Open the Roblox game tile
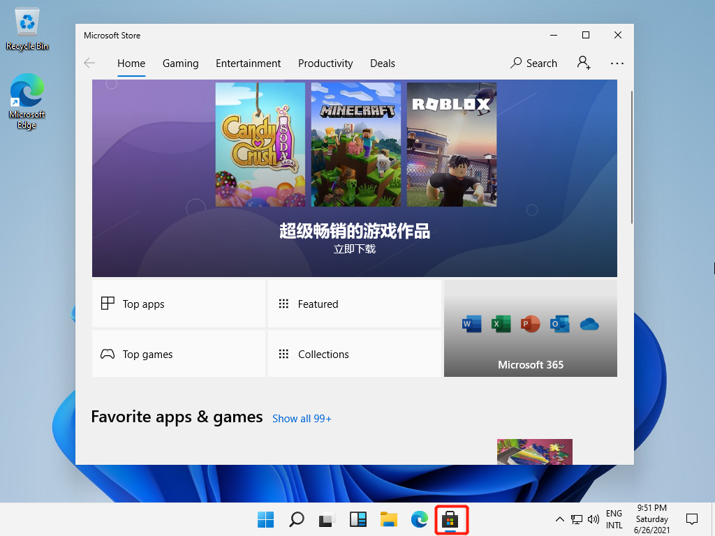Image resolution: width=715 pixels, height=536 pixels. pyautogui.click(x=452, y=144)
